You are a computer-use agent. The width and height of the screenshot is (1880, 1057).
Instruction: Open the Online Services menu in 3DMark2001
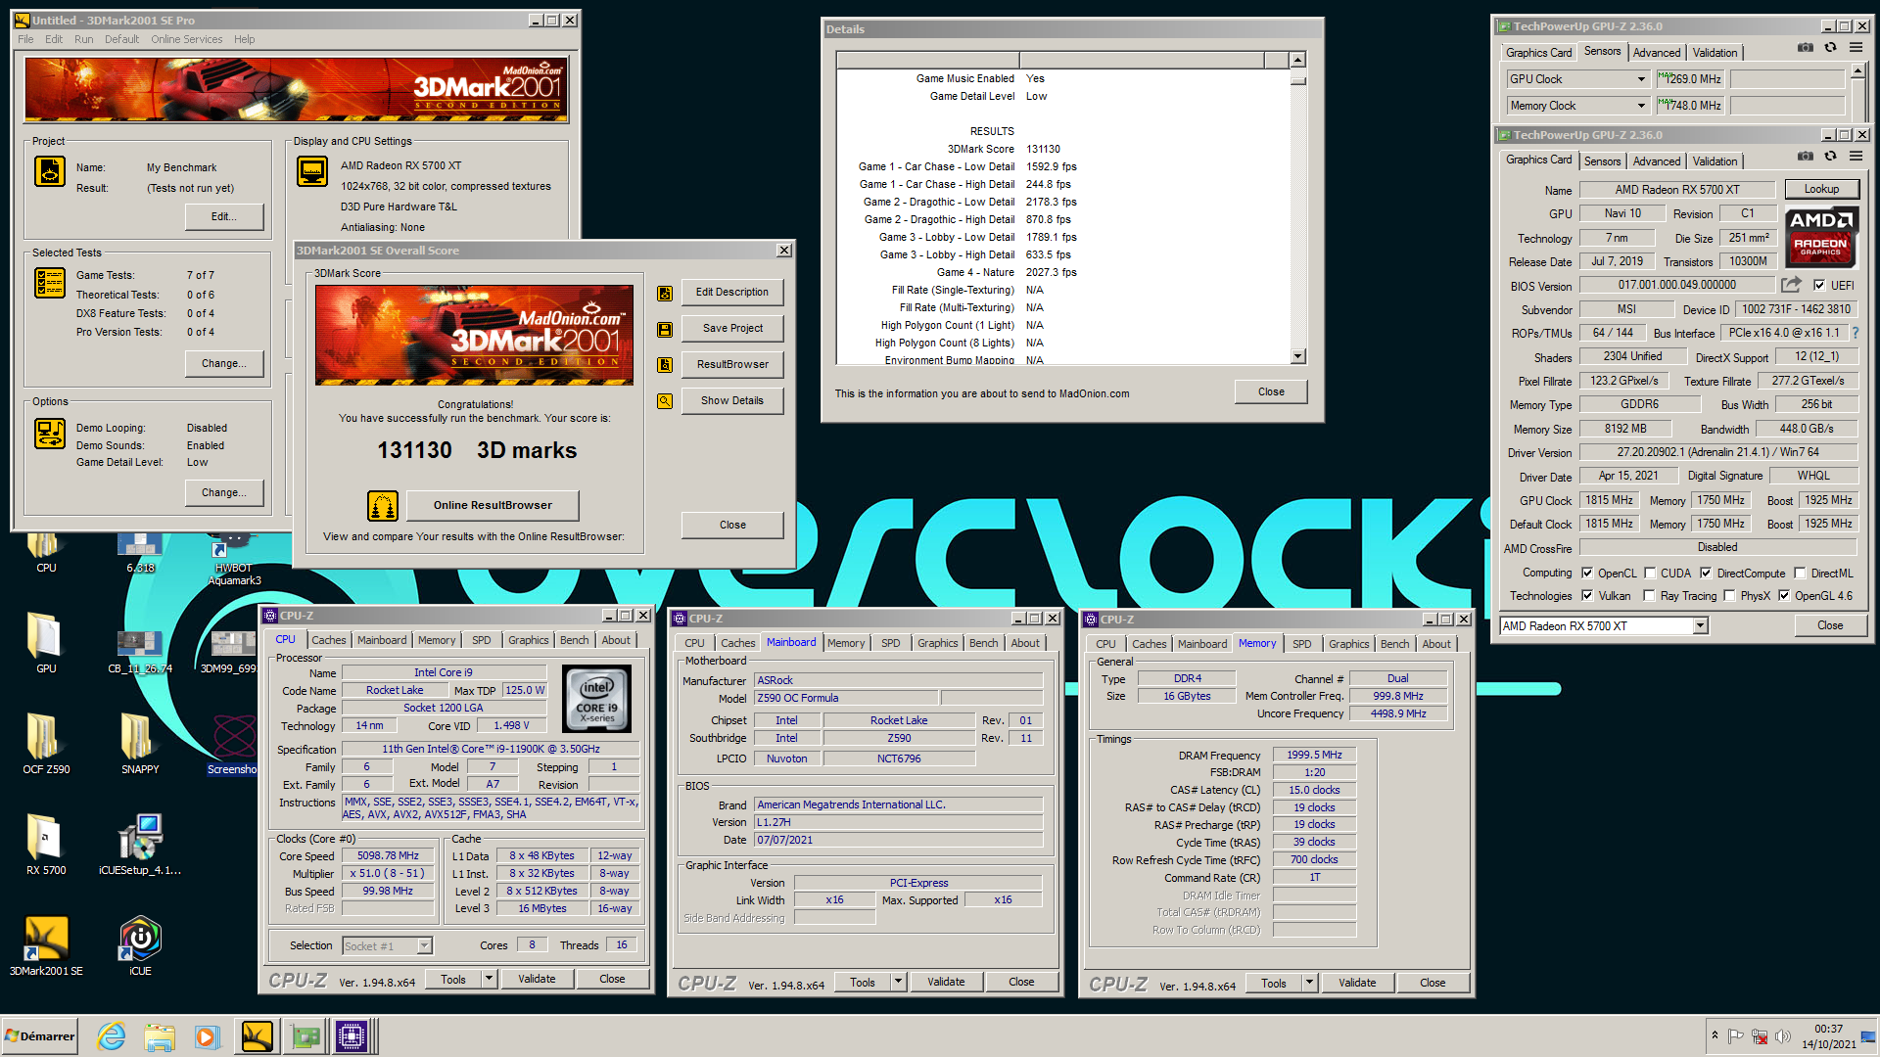pos(186,39)
